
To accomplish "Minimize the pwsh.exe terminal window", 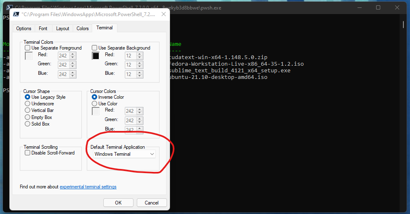I will tap(360, 7).
